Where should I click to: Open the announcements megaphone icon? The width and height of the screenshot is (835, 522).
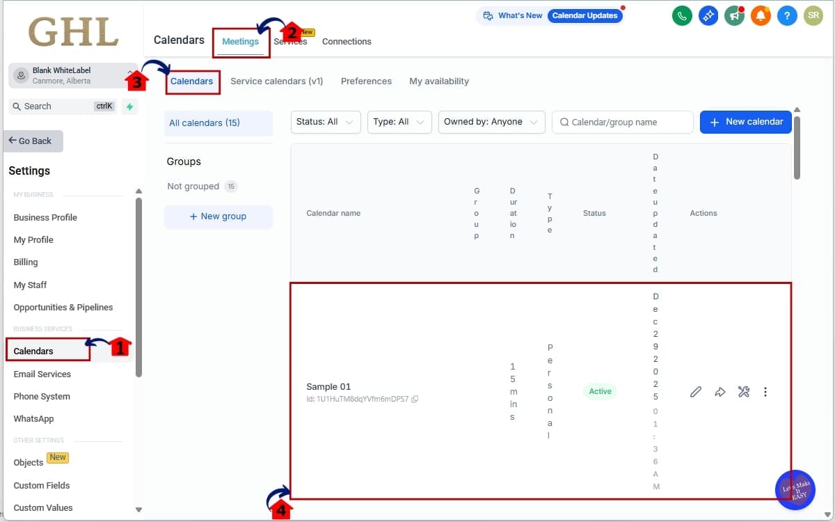734,15
